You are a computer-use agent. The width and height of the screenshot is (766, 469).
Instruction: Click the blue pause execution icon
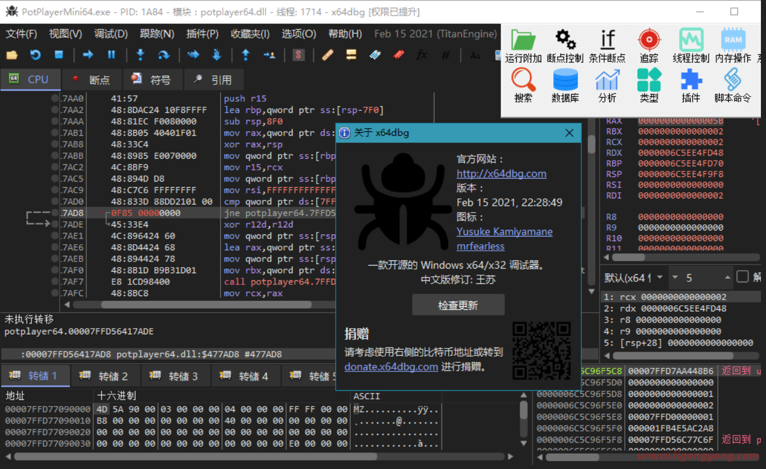pyautogui.click(x=111, y=55)
